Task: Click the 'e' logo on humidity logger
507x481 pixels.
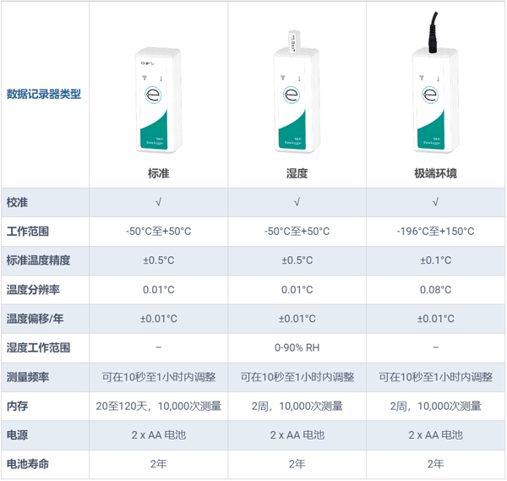Action: (294, 94)
